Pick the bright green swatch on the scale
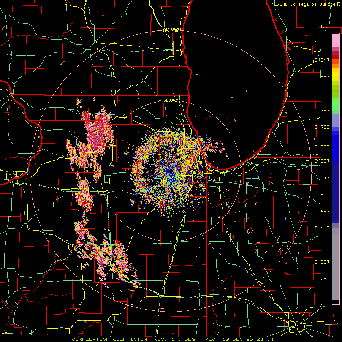This screenshot has width=342, height=342. click(x=336, y=104)
